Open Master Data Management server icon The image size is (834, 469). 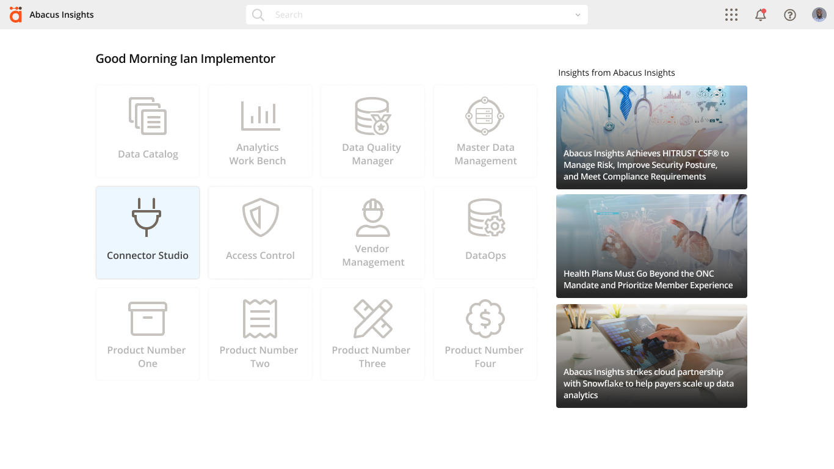pos(485,115)
